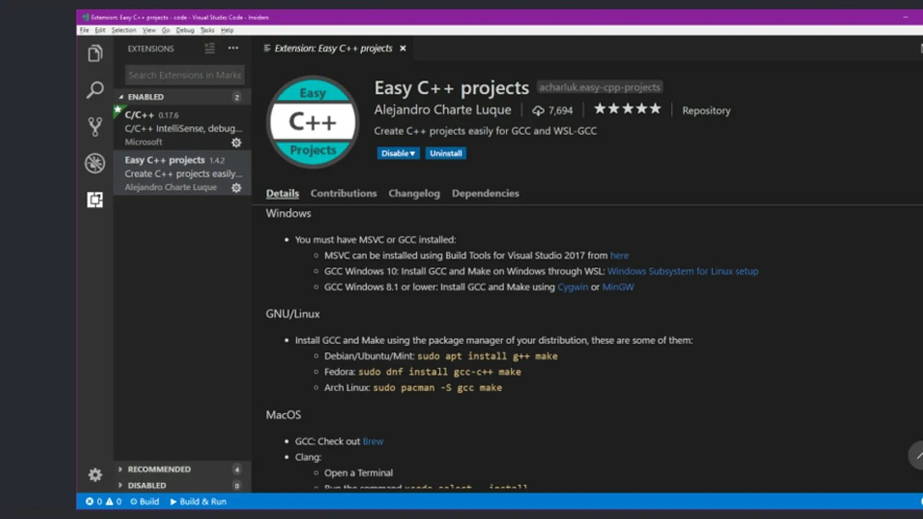Open the Repository link
923x519 pixels.
[706, 111]
